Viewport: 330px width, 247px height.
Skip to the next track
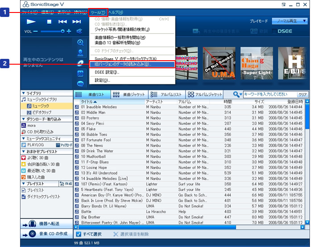point(77,21)
